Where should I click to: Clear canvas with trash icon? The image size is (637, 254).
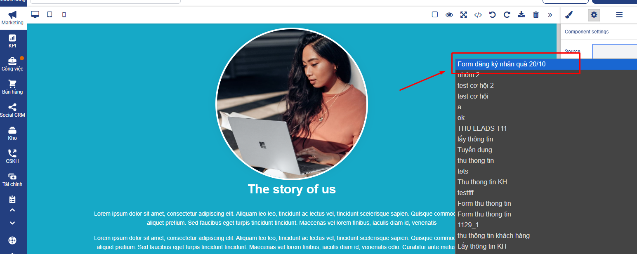click(x=536, y=15)
